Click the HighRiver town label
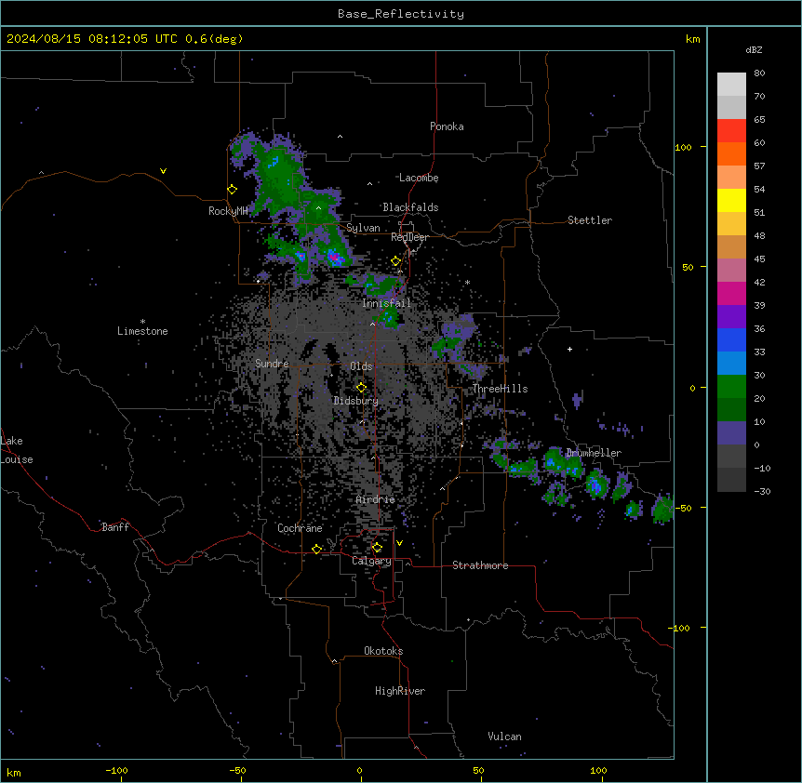The image size is (802, 783). click(400, 691)
